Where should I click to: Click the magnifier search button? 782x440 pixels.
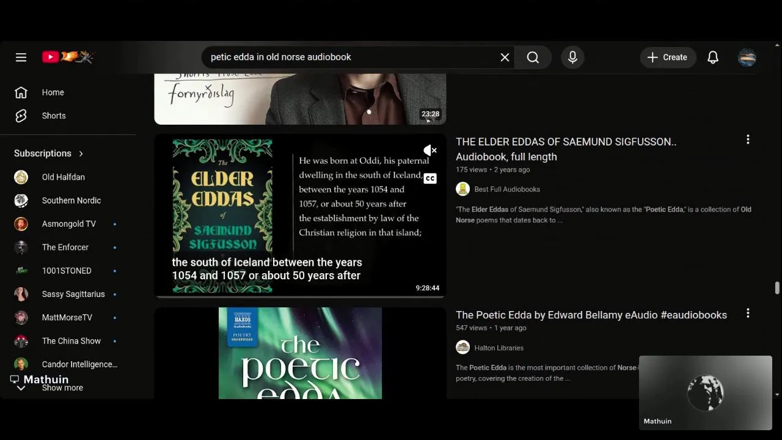point(533,57)
